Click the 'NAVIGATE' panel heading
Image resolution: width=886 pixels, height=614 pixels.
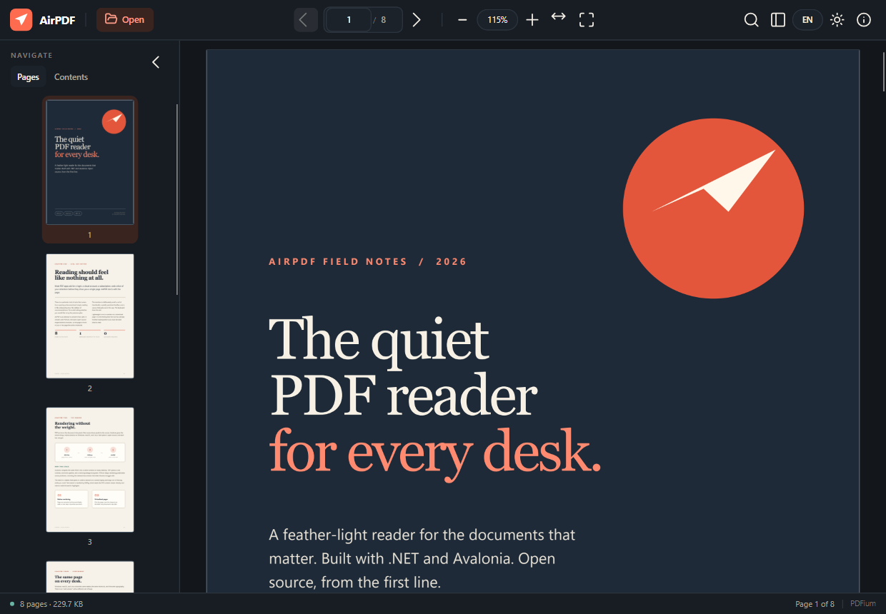(x=31, y=55)
